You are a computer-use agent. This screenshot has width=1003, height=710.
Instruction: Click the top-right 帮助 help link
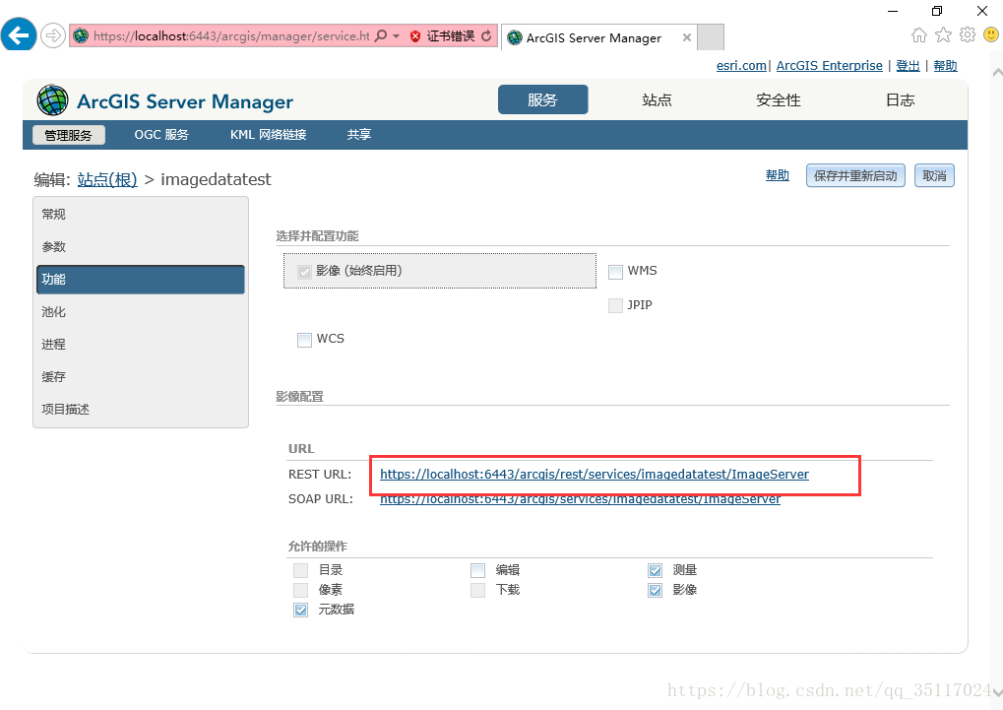tap(945, 65)
